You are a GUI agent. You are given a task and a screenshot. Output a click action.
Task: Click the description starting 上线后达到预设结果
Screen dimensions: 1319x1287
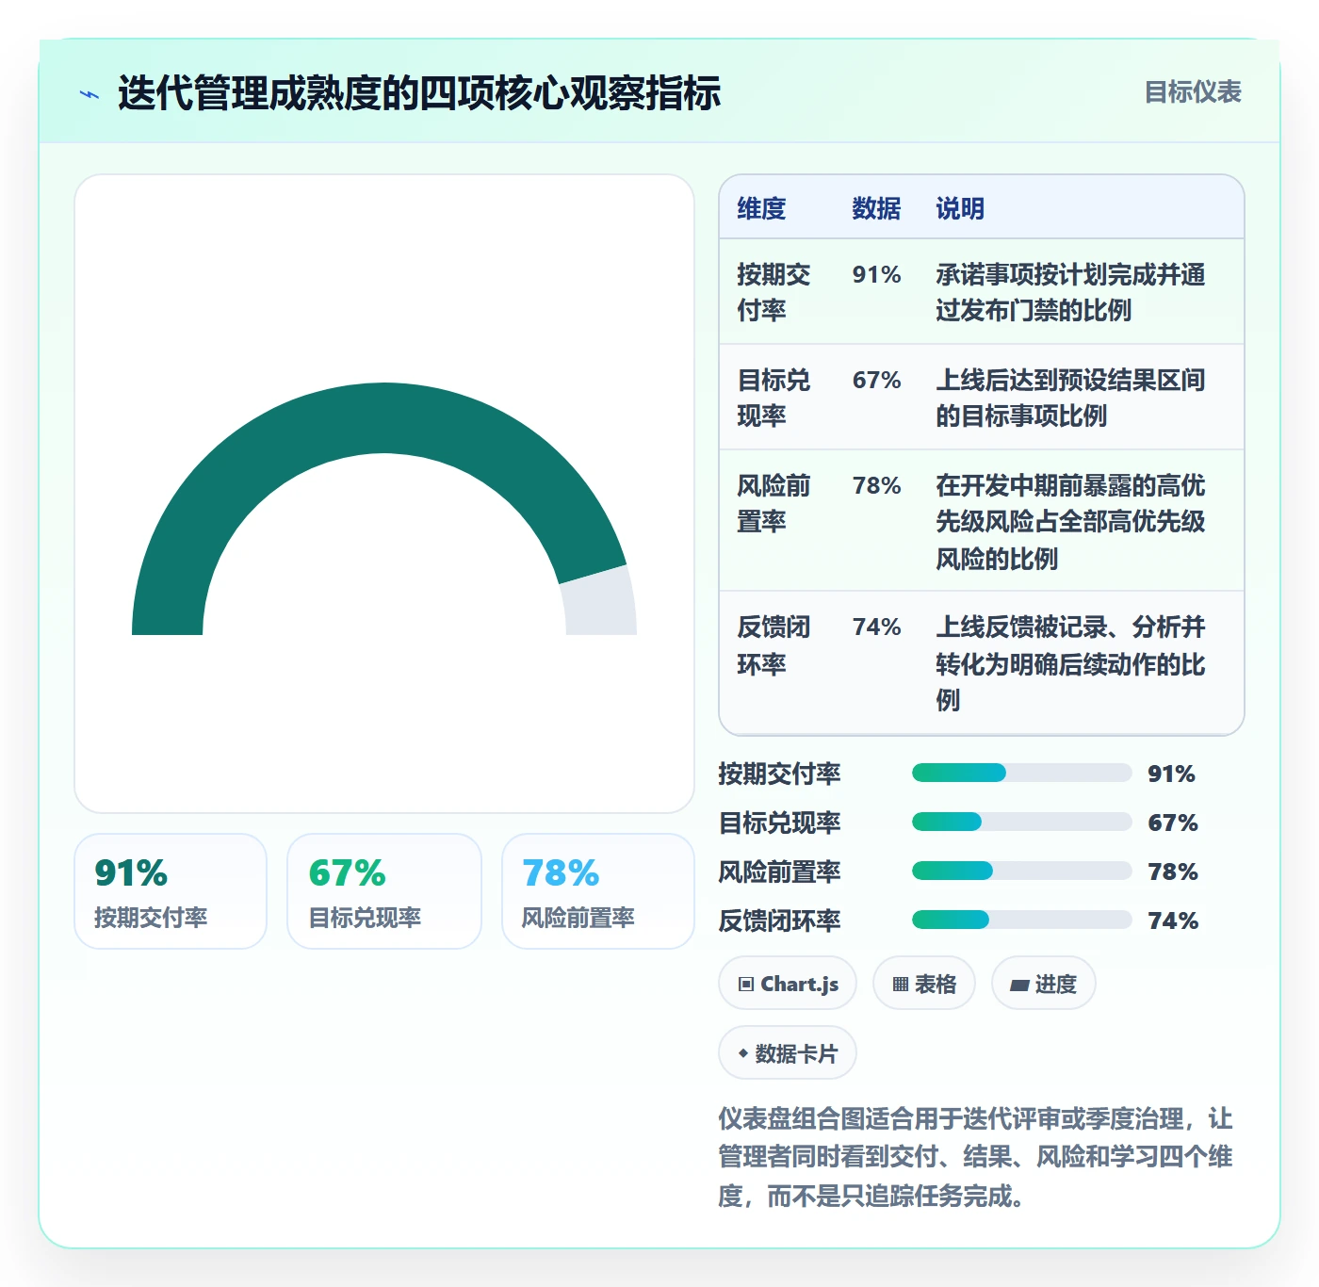click(x=1070, y=398)
